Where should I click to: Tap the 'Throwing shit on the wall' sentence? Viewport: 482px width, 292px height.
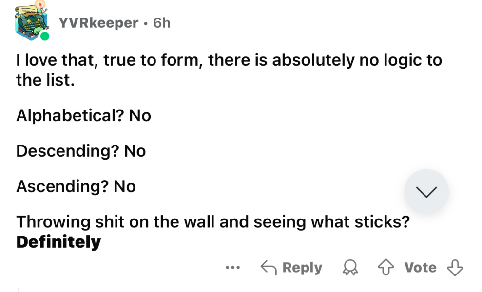coord(212,222)
